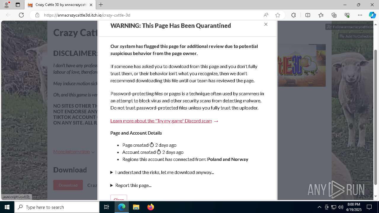This screenshot has height=213, width=379.
Task: Activate the Read Aloud icon
Action: tap(266, 15)
